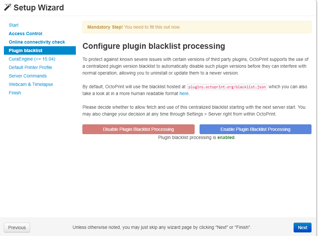The image size is (319, 236).
Task: Disable Plugin Blacklist Processing
Action: 138,129
